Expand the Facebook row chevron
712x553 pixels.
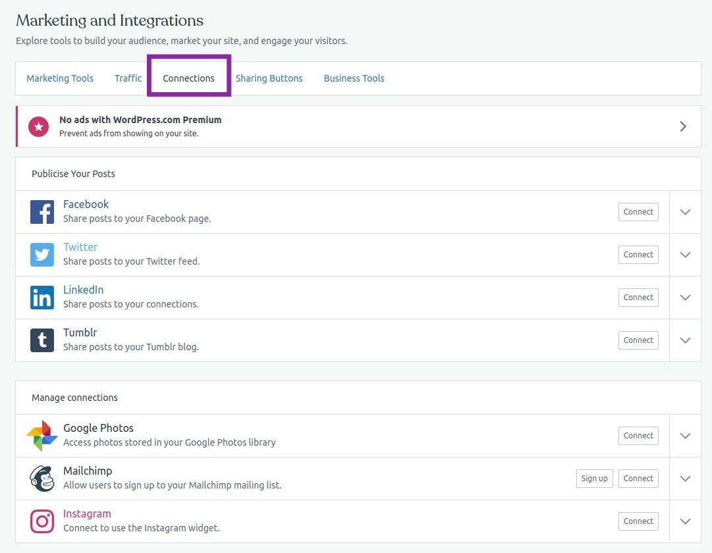coord(685,212)
